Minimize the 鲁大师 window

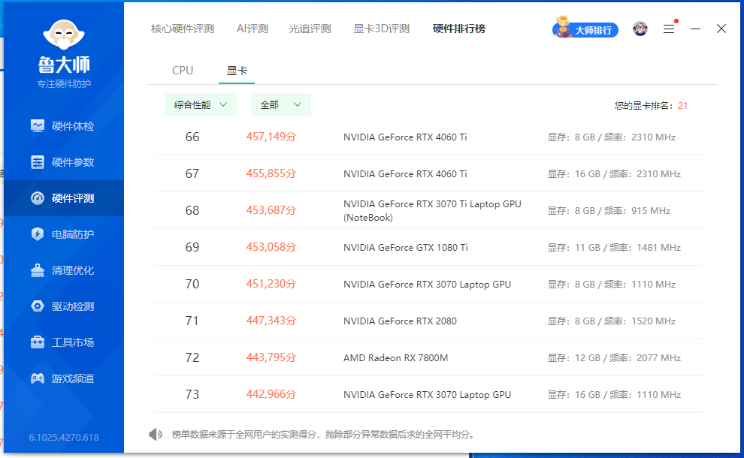(695, 29)
